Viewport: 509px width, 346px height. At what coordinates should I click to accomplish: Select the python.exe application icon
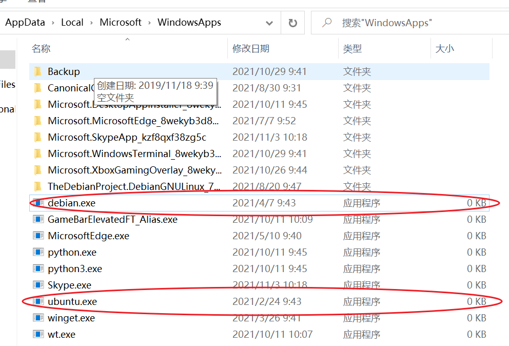coord(38,252)
